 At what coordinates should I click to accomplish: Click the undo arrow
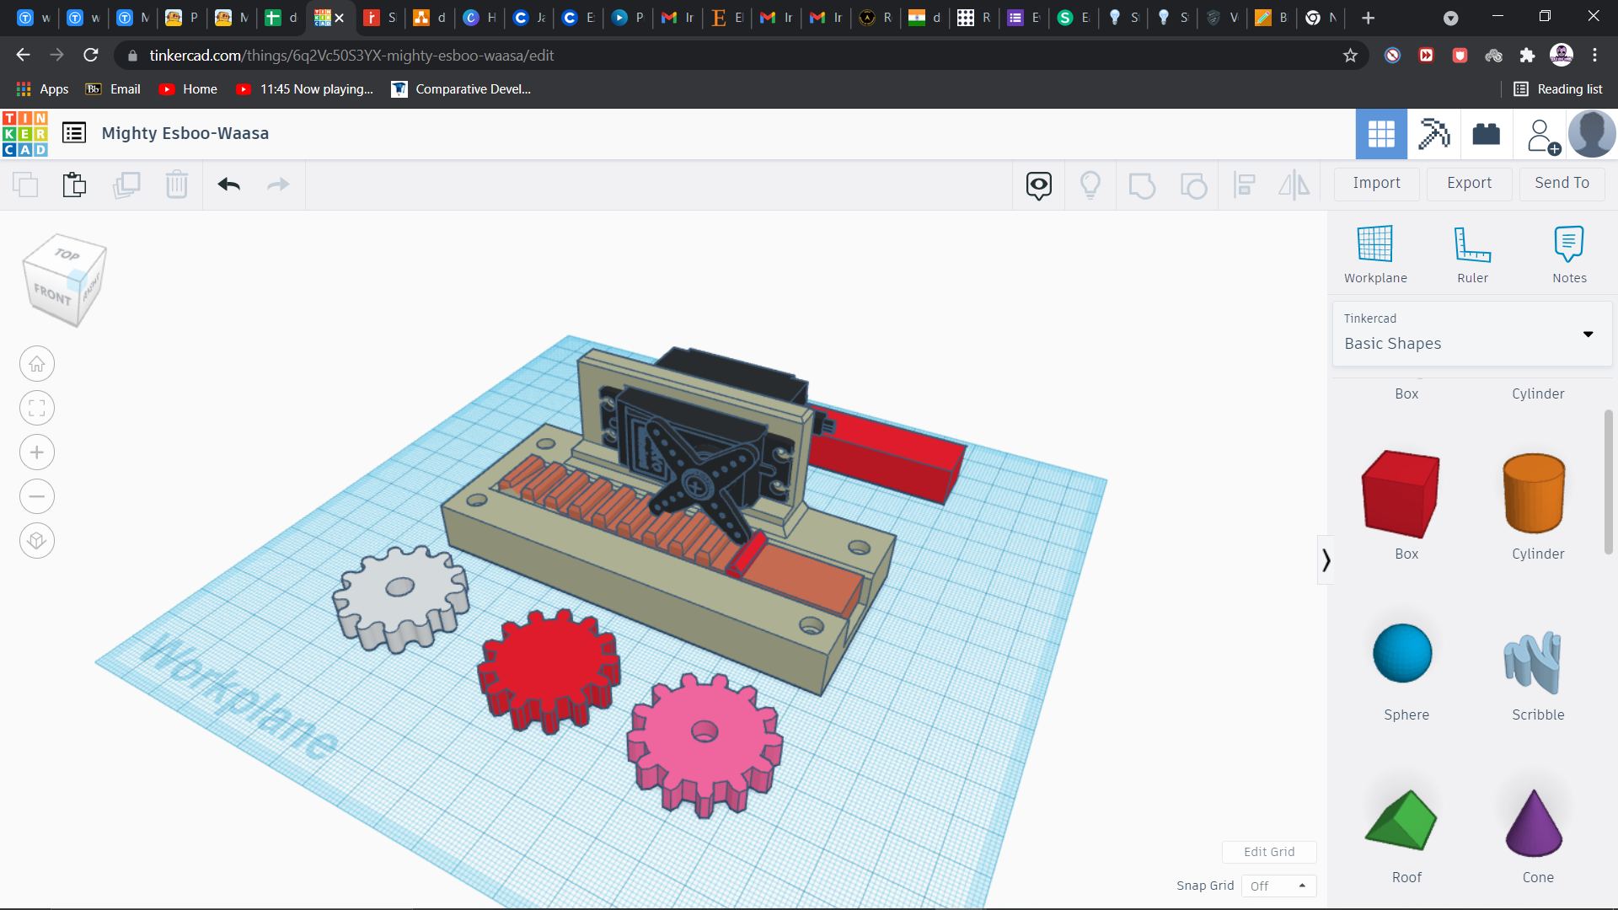pyautogui.click(x=228, y=184)
